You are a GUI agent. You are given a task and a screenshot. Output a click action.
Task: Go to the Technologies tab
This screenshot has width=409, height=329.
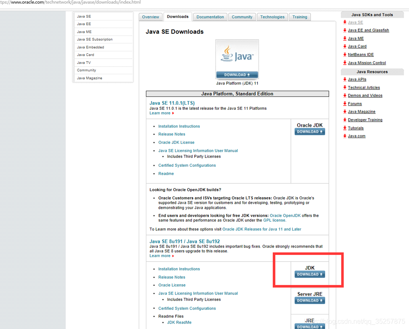coord(272,17)
